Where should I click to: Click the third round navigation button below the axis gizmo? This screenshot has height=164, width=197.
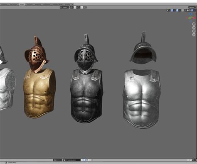(x=194, y=31)
